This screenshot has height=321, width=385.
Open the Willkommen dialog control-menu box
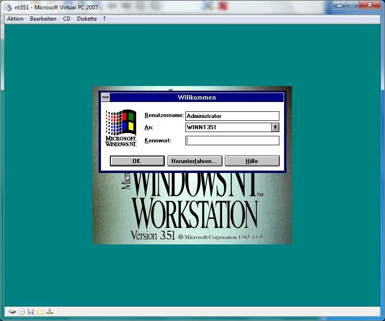tap(105, 97)
